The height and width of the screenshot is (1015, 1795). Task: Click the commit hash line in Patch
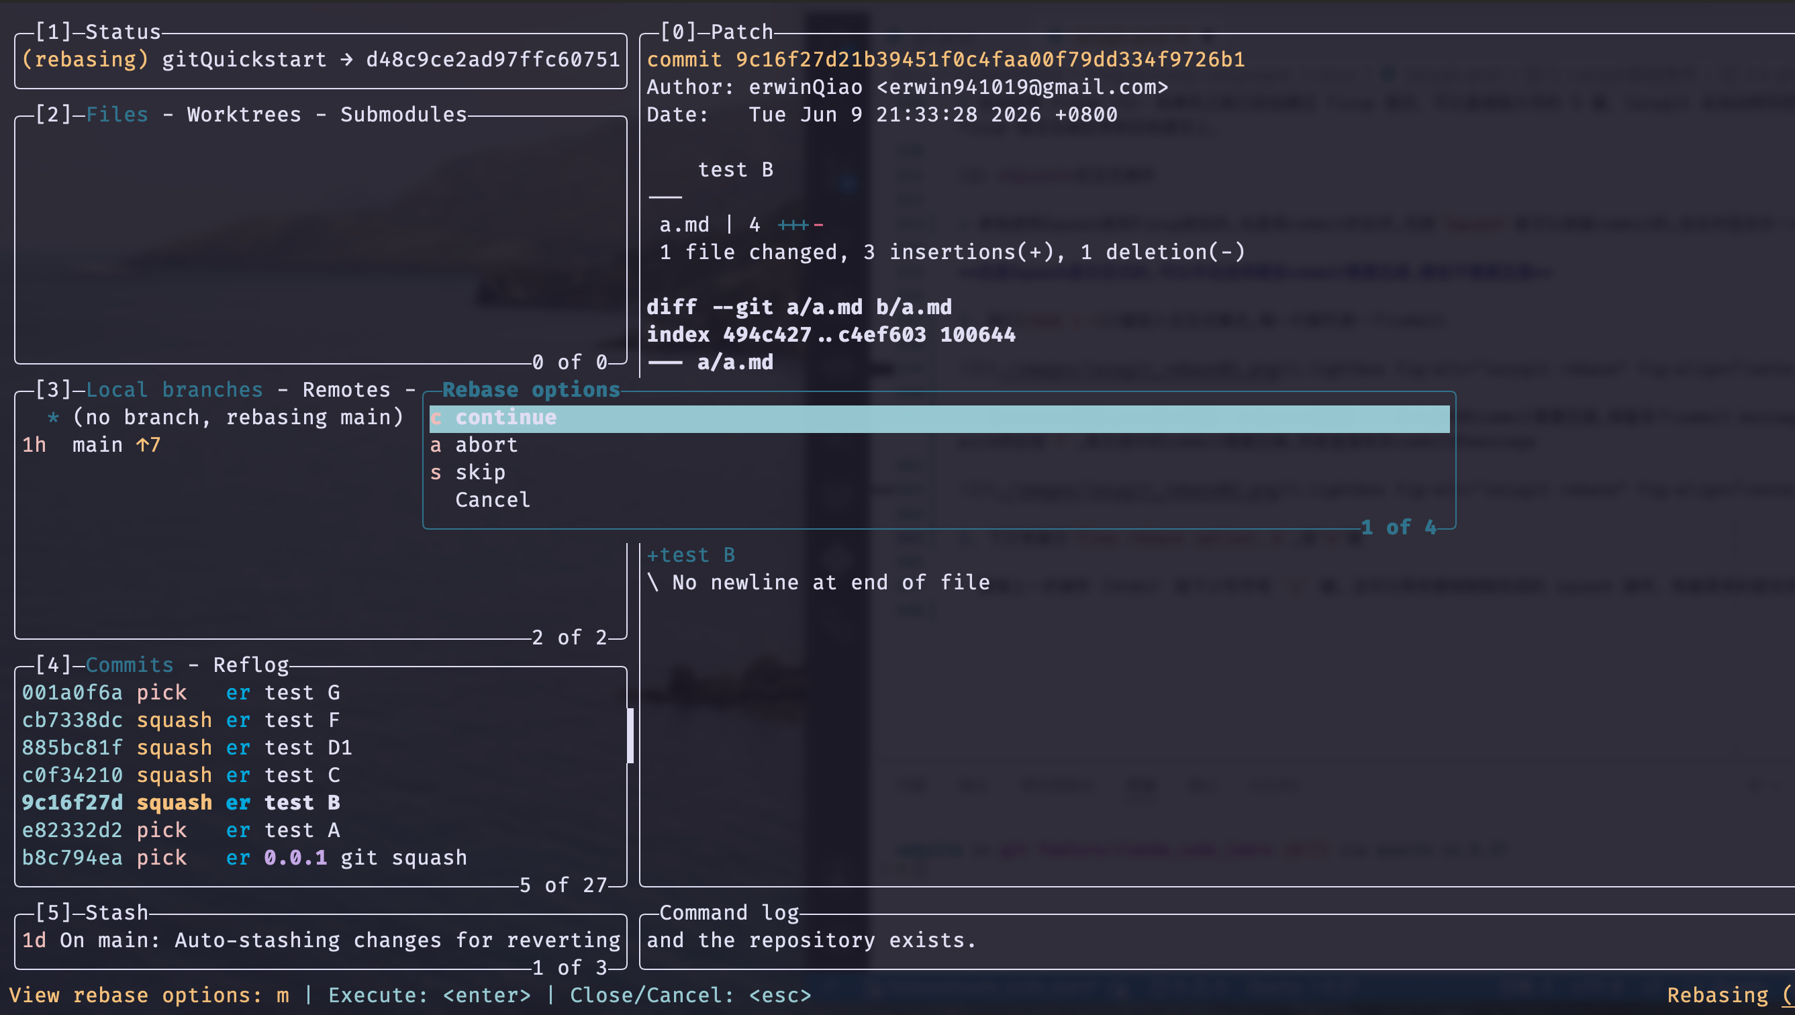pos(946,60)
